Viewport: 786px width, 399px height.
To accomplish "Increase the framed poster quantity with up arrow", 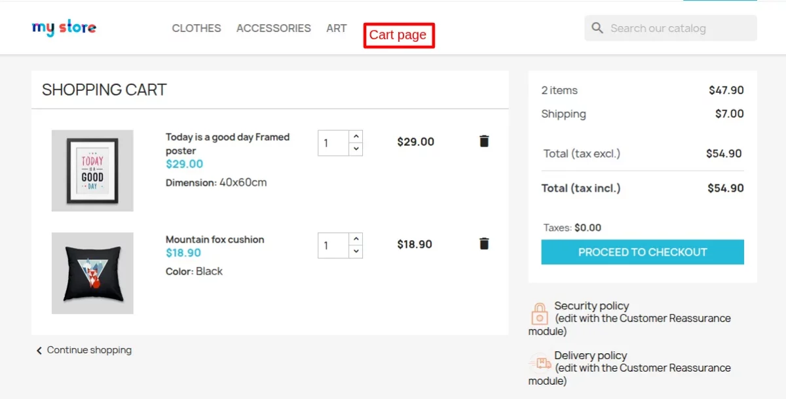I will click(356, 136).
